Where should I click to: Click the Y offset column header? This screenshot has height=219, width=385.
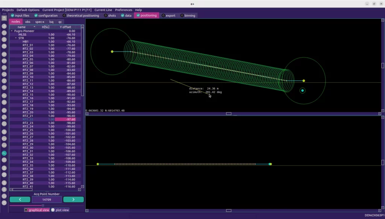[65, 27]
